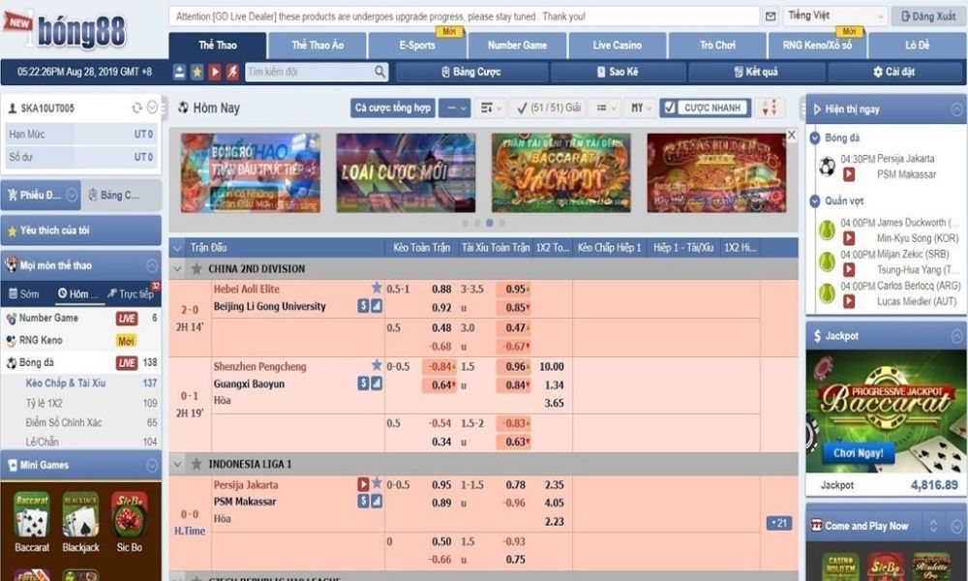Screen dimensions: 968x581
Task: Expand the +21 more bets button
Action: [x=779, y=523]
